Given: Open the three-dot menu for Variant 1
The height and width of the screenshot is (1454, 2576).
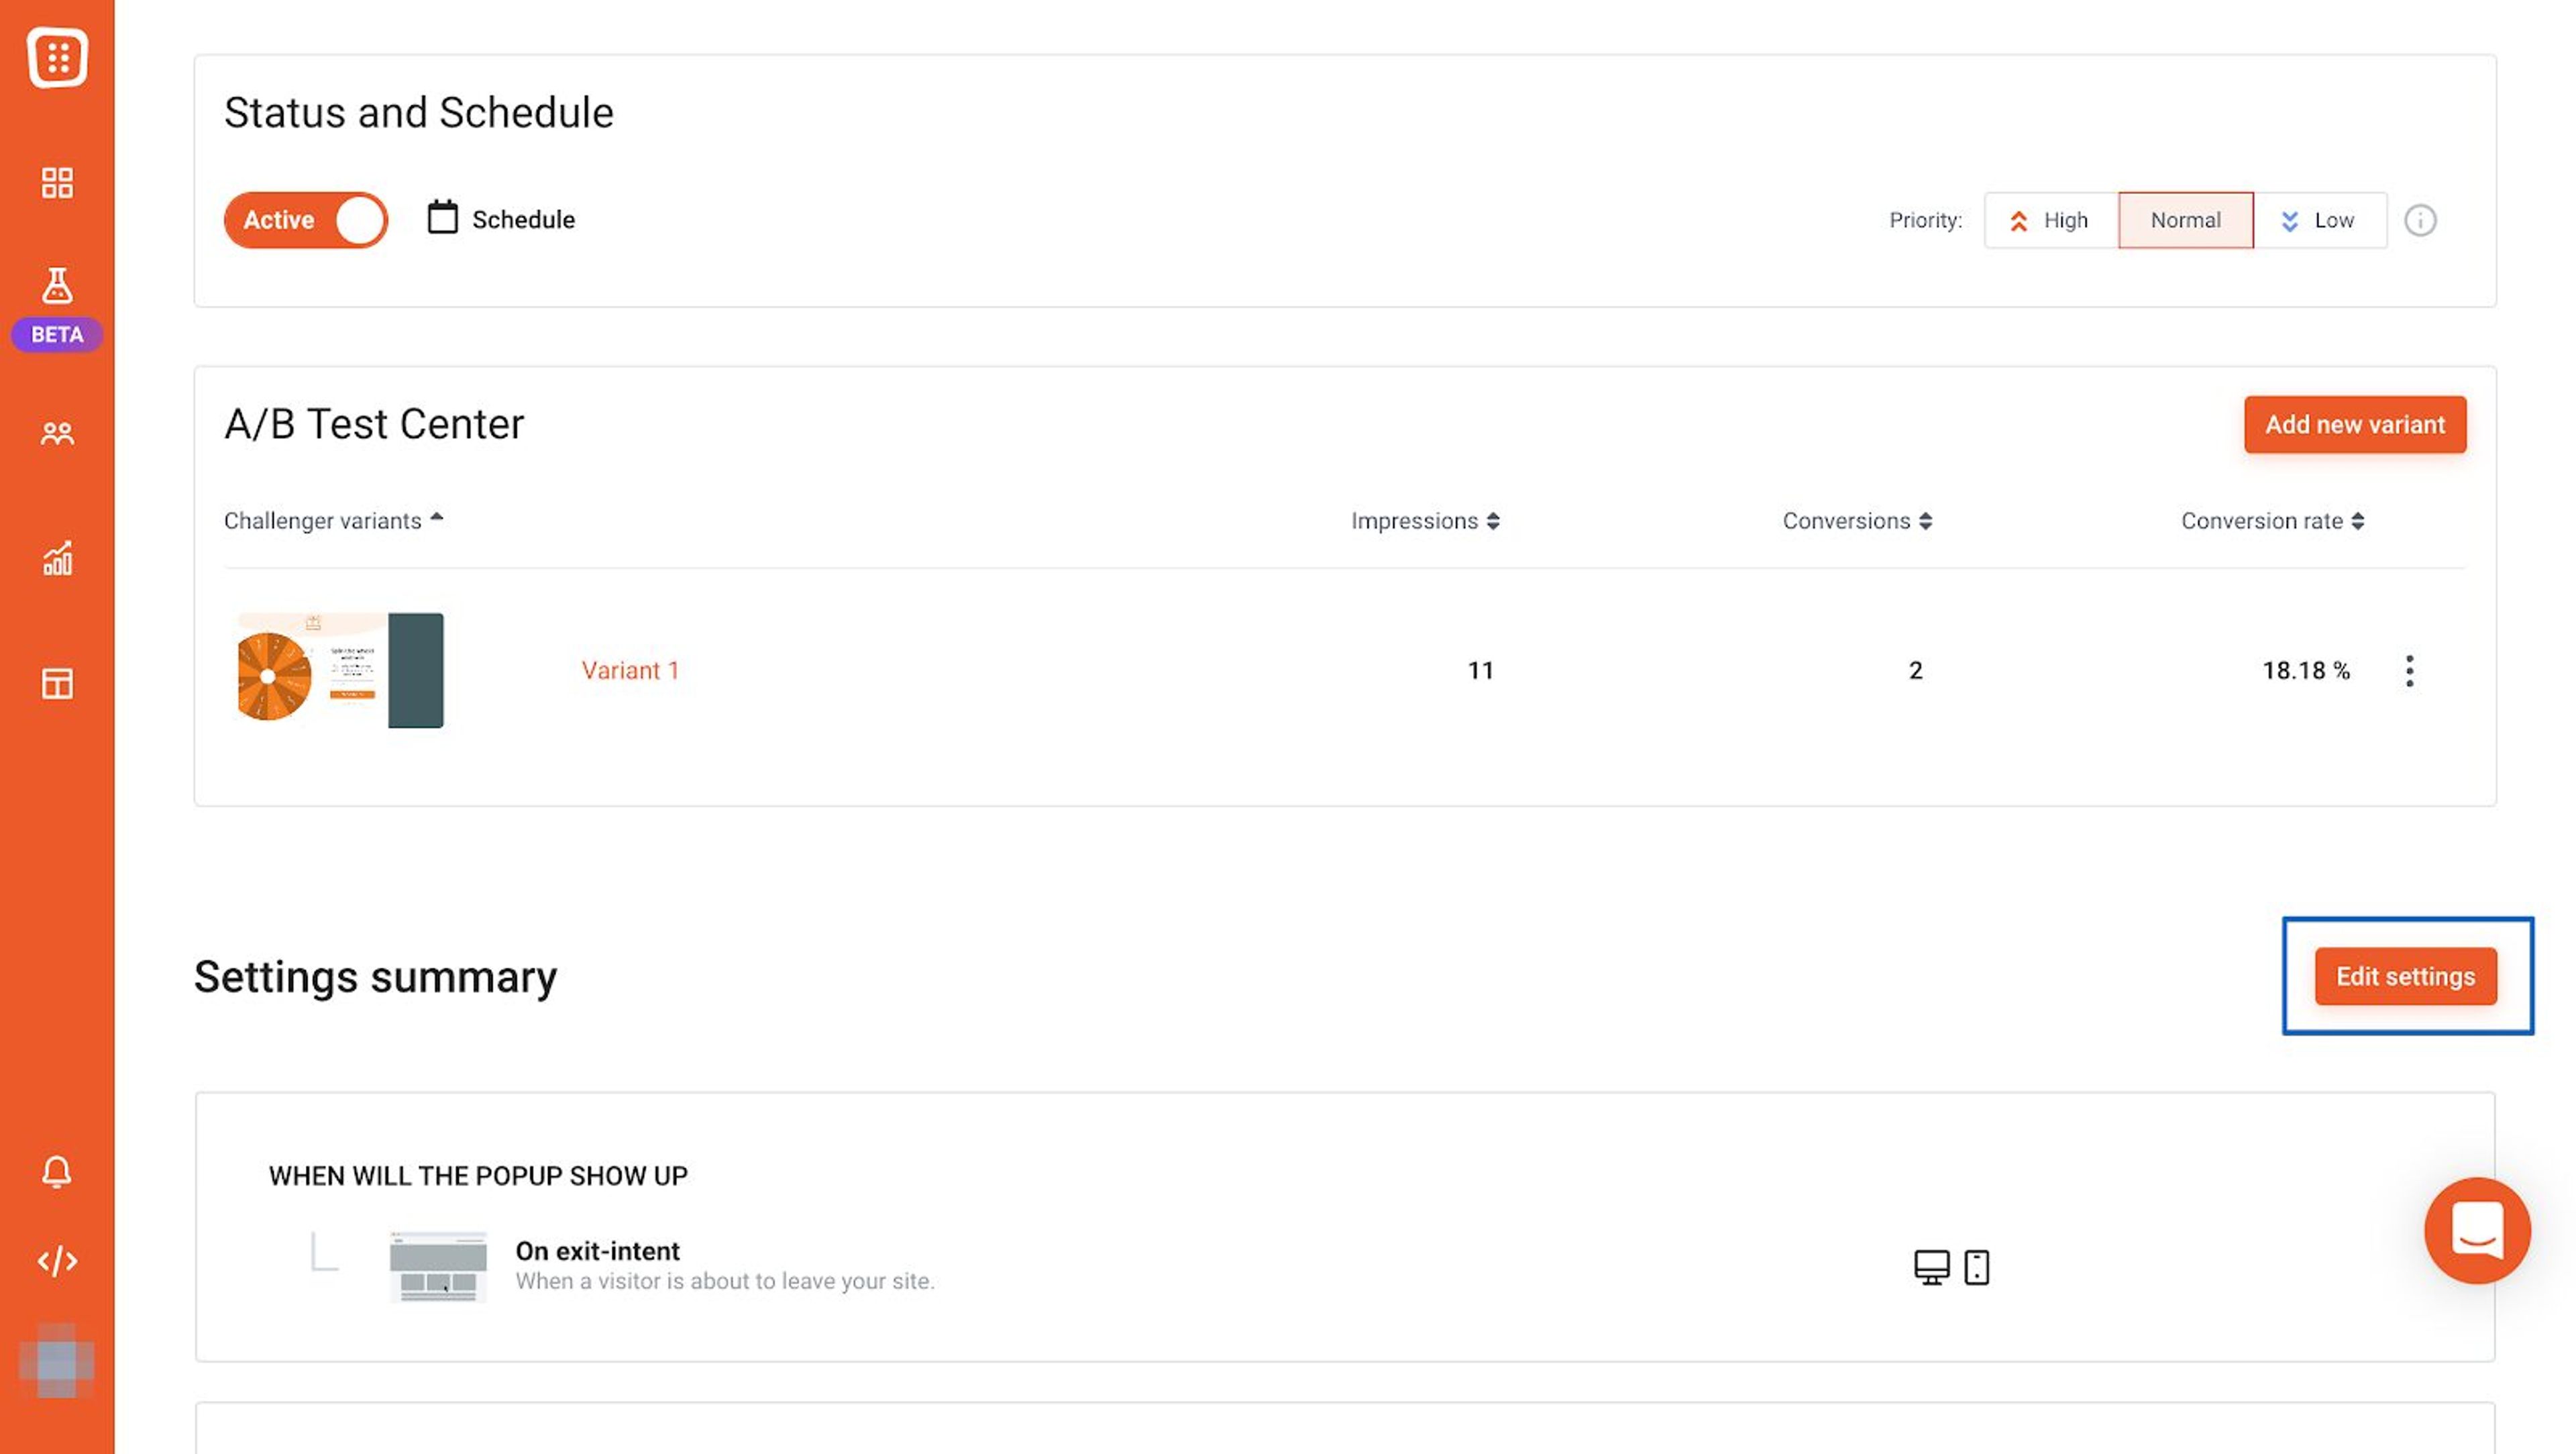Looking at the screenshot, I should pyautogui.click(x=2409, y=670).
